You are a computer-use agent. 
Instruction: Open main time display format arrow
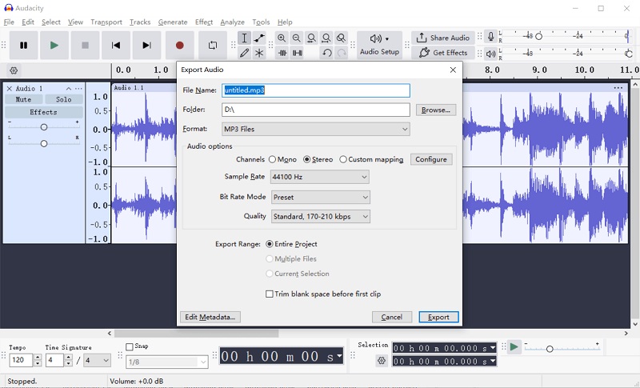click(x=339, y=356)
